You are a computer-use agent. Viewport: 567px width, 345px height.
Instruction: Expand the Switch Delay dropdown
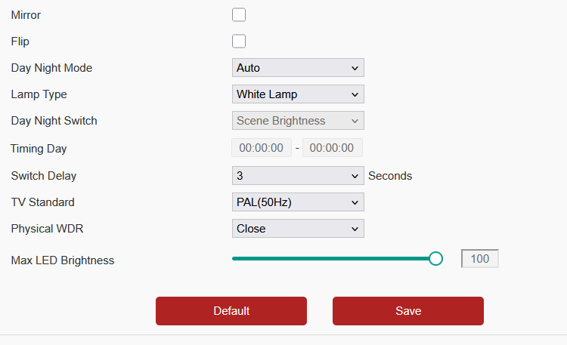coord(298,176)
